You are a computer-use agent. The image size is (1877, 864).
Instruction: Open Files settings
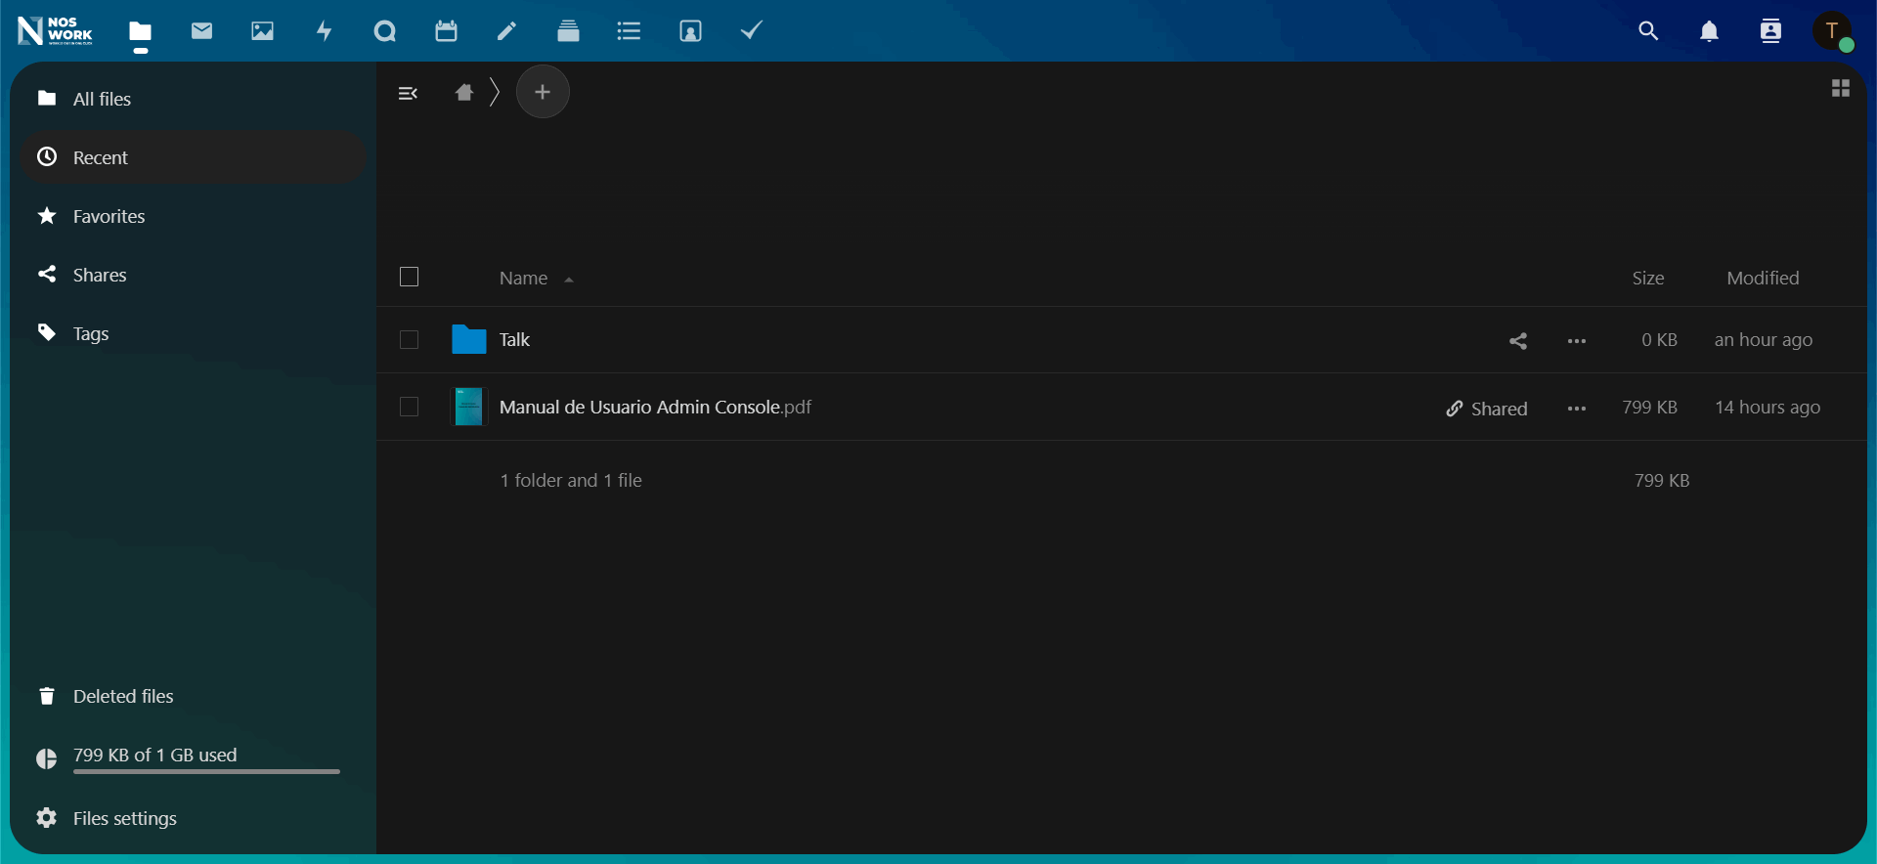coord(193,818)
